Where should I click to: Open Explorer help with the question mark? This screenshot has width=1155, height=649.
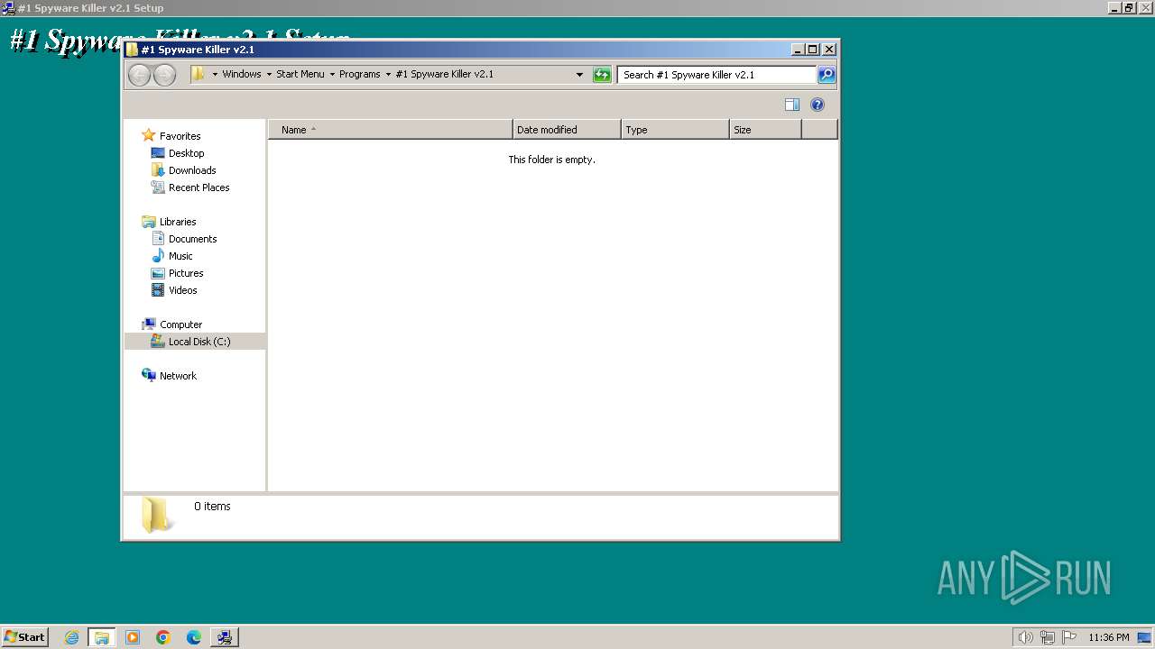coord(818,105)
